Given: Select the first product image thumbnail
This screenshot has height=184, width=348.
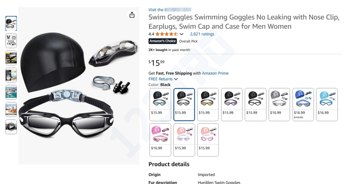Looking at the screenshot, I should click(11, 23).
